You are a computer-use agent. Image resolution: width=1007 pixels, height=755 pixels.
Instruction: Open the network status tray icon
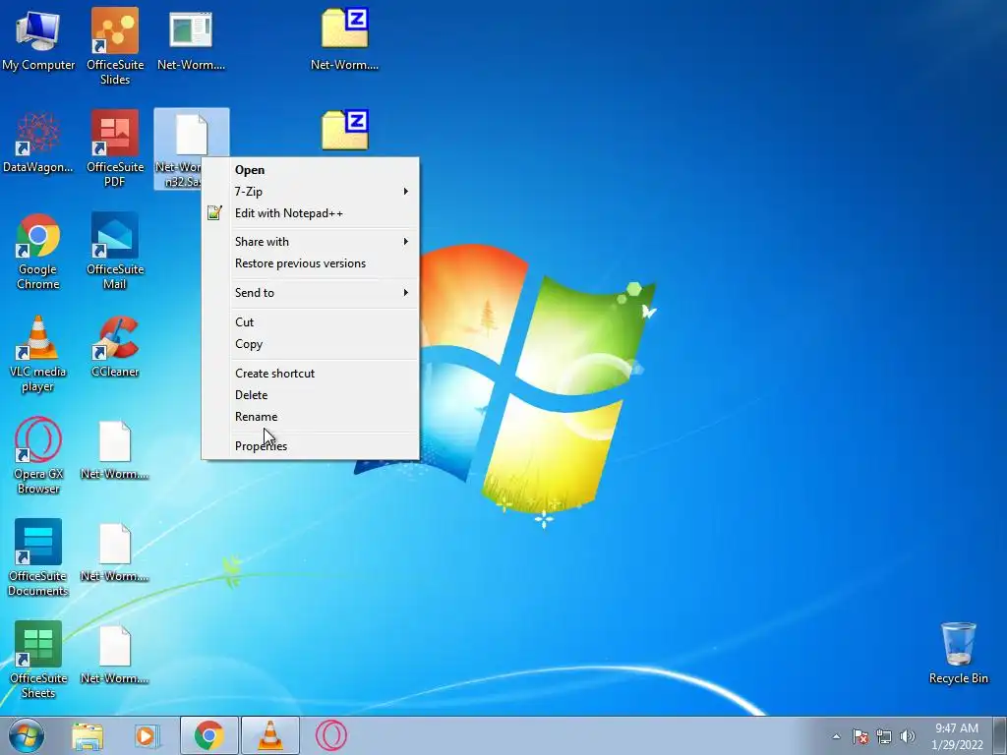click(x=884, y=736)
